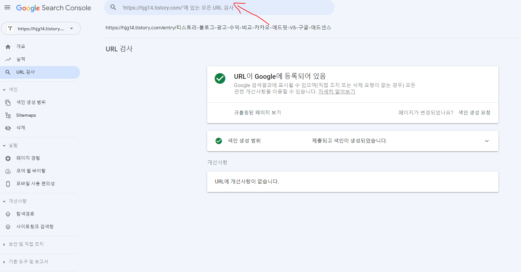Image resolution: width=521 pixels, height=272 pixels.
Task: Click 색인 생성 요청 button
Action: tap(474, 113)
